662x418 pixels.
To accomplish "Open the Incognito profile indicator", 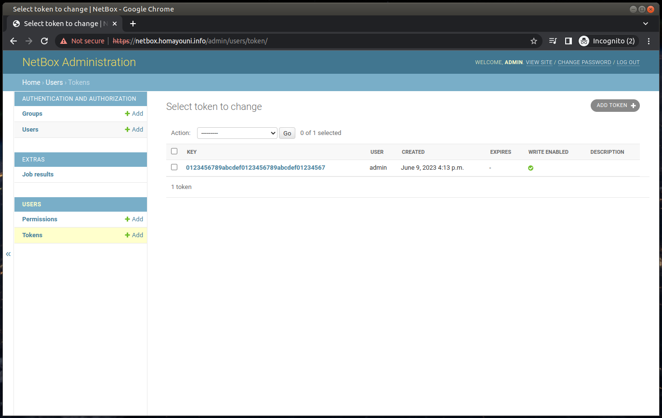I will coord(607,41).
